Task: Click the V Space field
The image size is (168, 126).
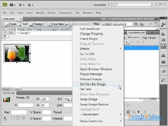Action: [47, 112]
